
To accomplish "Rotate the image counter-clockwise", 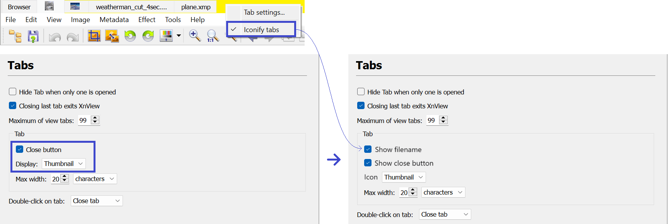I will pos(130,36).
